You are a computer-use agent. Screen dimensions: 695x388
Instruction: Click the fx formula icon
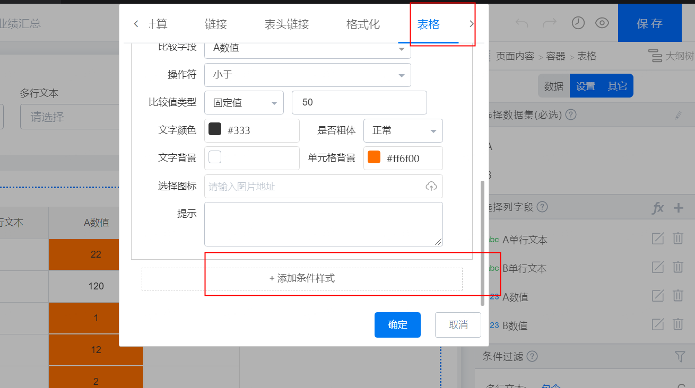[657, 208]
